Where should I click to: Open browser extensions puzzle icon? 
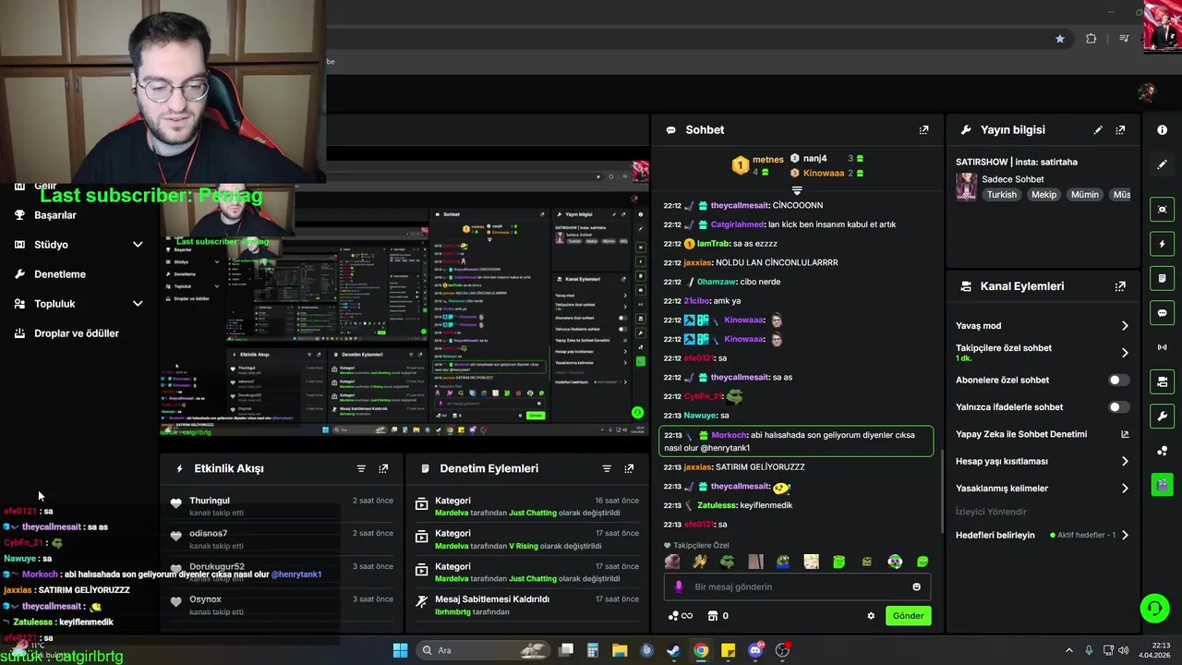coord(1092,39)
